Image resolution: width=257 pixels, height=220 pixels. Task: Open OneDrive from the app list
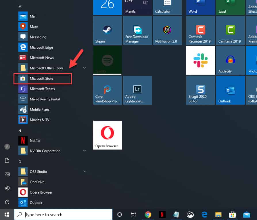[x=52, y=182]
